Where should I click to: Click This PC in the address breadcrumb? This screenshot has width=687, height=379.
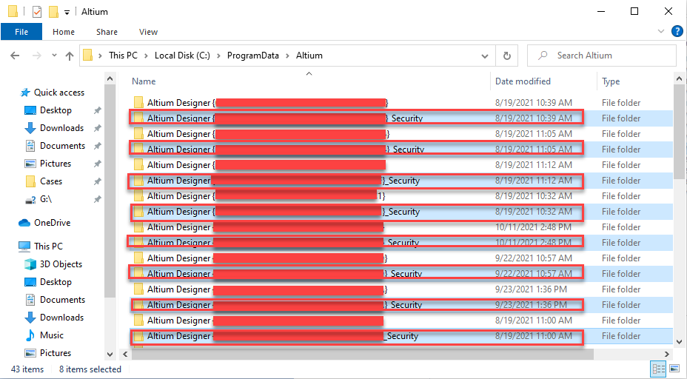[123, 56]
